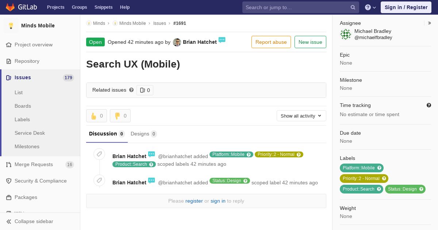Open Help in the top navigation

click(125, 7)
